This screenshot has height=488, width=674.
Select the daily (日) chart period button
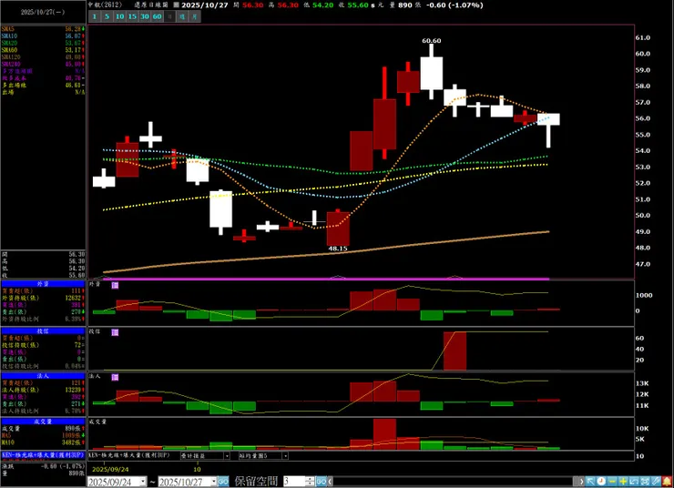click(x=169, y=16)
